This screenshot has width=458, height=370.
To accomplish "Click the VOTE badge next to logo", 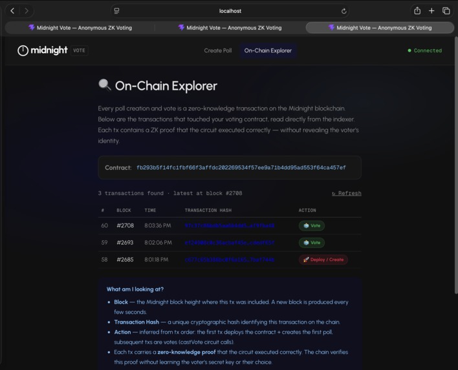I will click(x=79, y=50).
